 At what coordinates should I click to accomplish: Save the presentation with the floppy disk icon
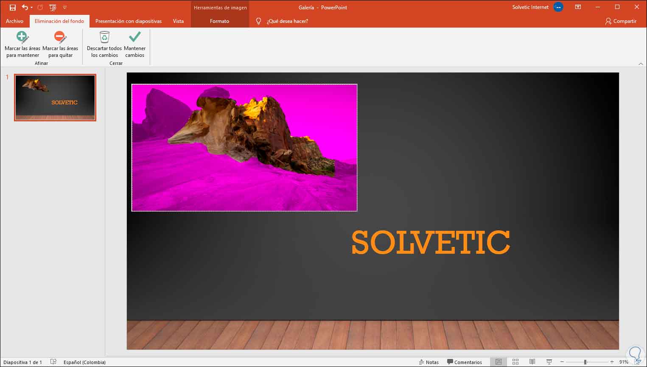[x=13, y=8]
